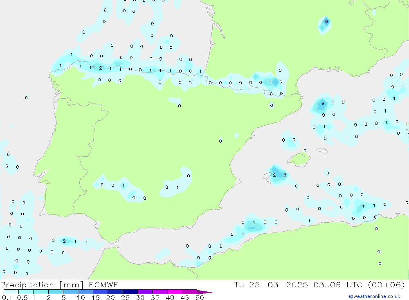Click the '25' legend scale label

pyautogui.click(x=126, y=298)
